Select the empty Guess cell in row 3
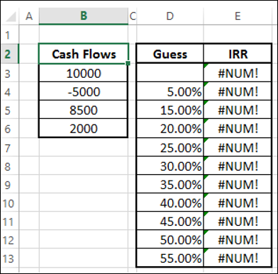Viewport: 278px width, 274px height. 169,73
